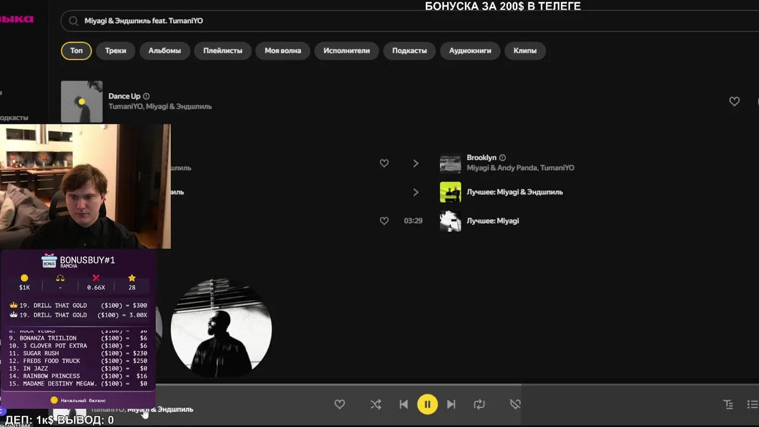Click the info icon next to Dance Up

pyautogui.click(x=146, y=96)
